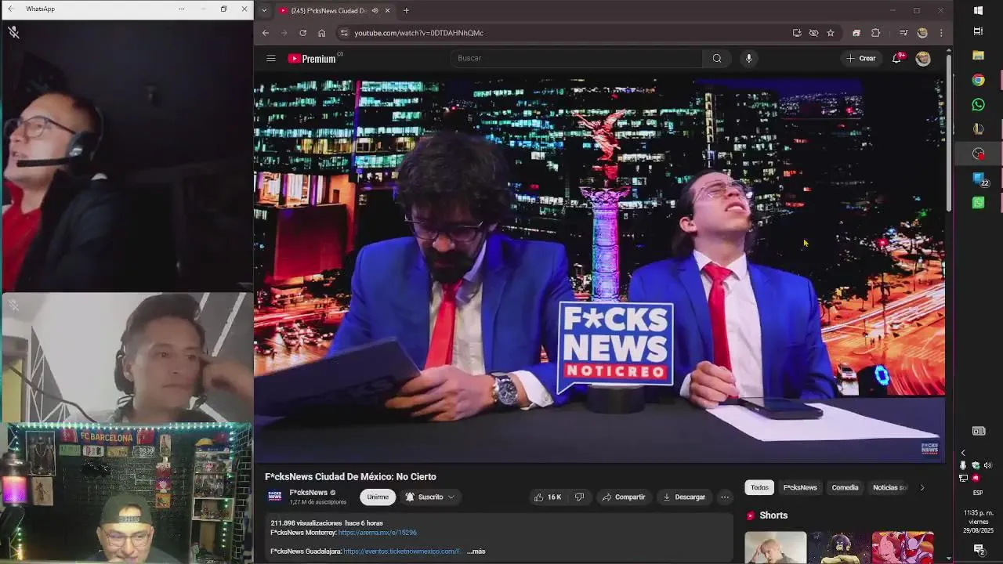Expand description with ...más
The image size is (1003, 564).
click(x=476, y=551)
